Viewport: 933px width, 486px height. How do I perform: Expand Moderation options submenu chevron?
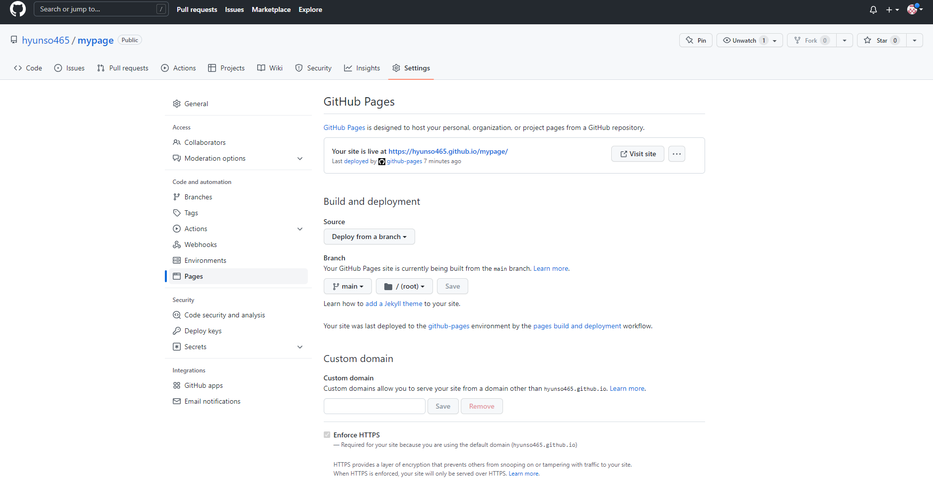[x=300, y=159]
